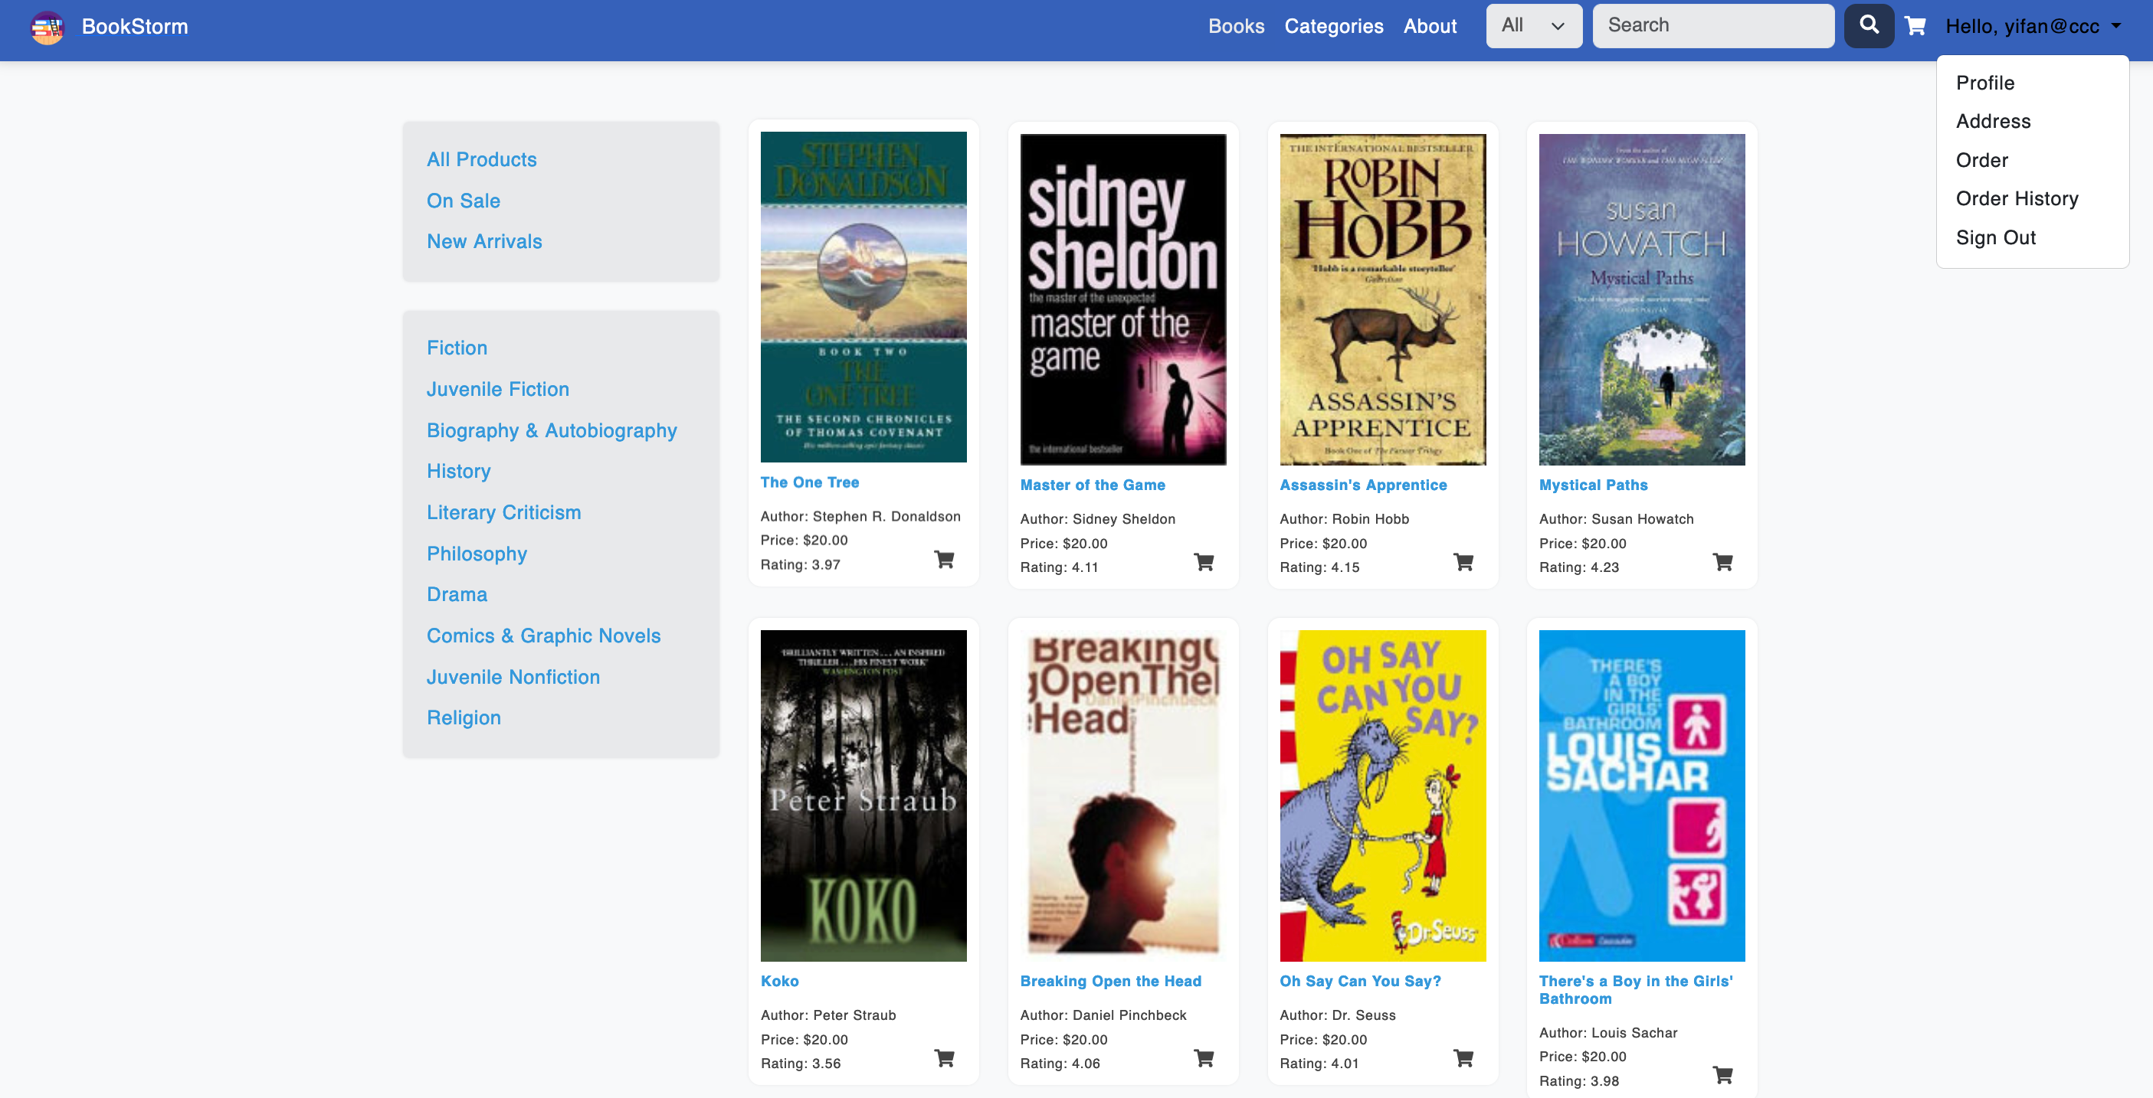
Task: Add Assassin's Apprentice to cart
Action: [1463, 562]
